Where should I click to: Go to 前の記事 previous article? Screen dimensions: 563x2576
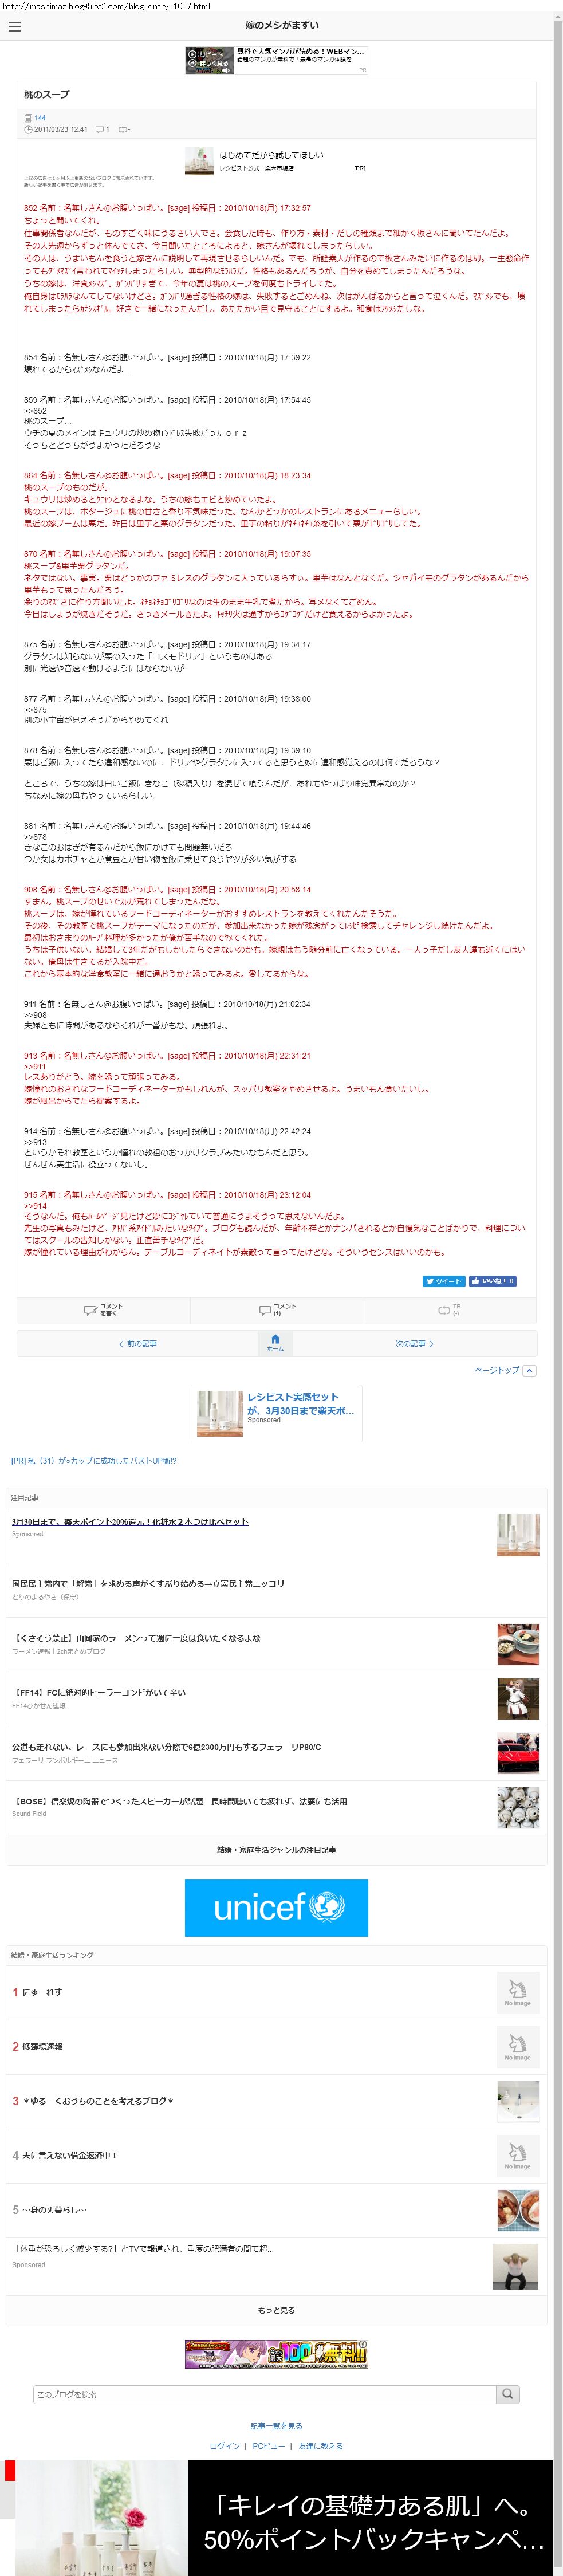[138, 1343]
